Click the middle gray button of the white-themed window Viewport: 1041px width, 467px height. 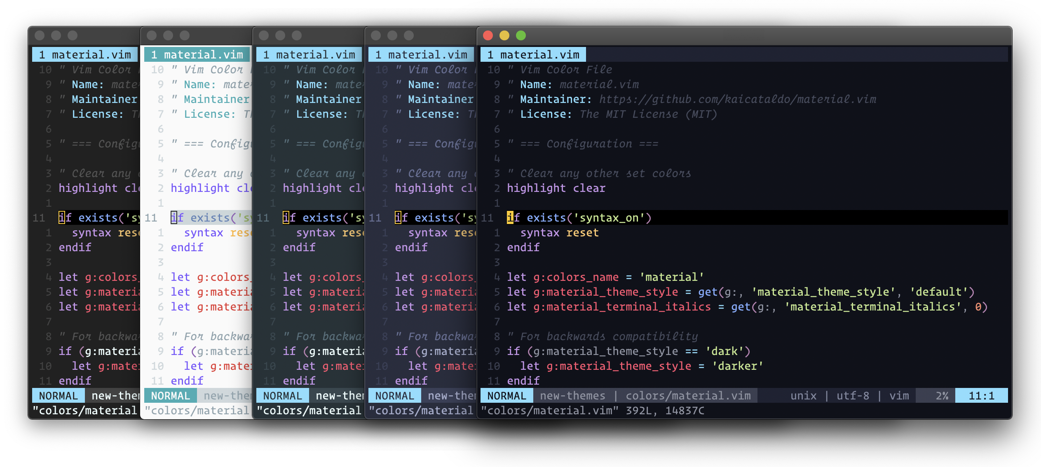[x=168, y=35]
